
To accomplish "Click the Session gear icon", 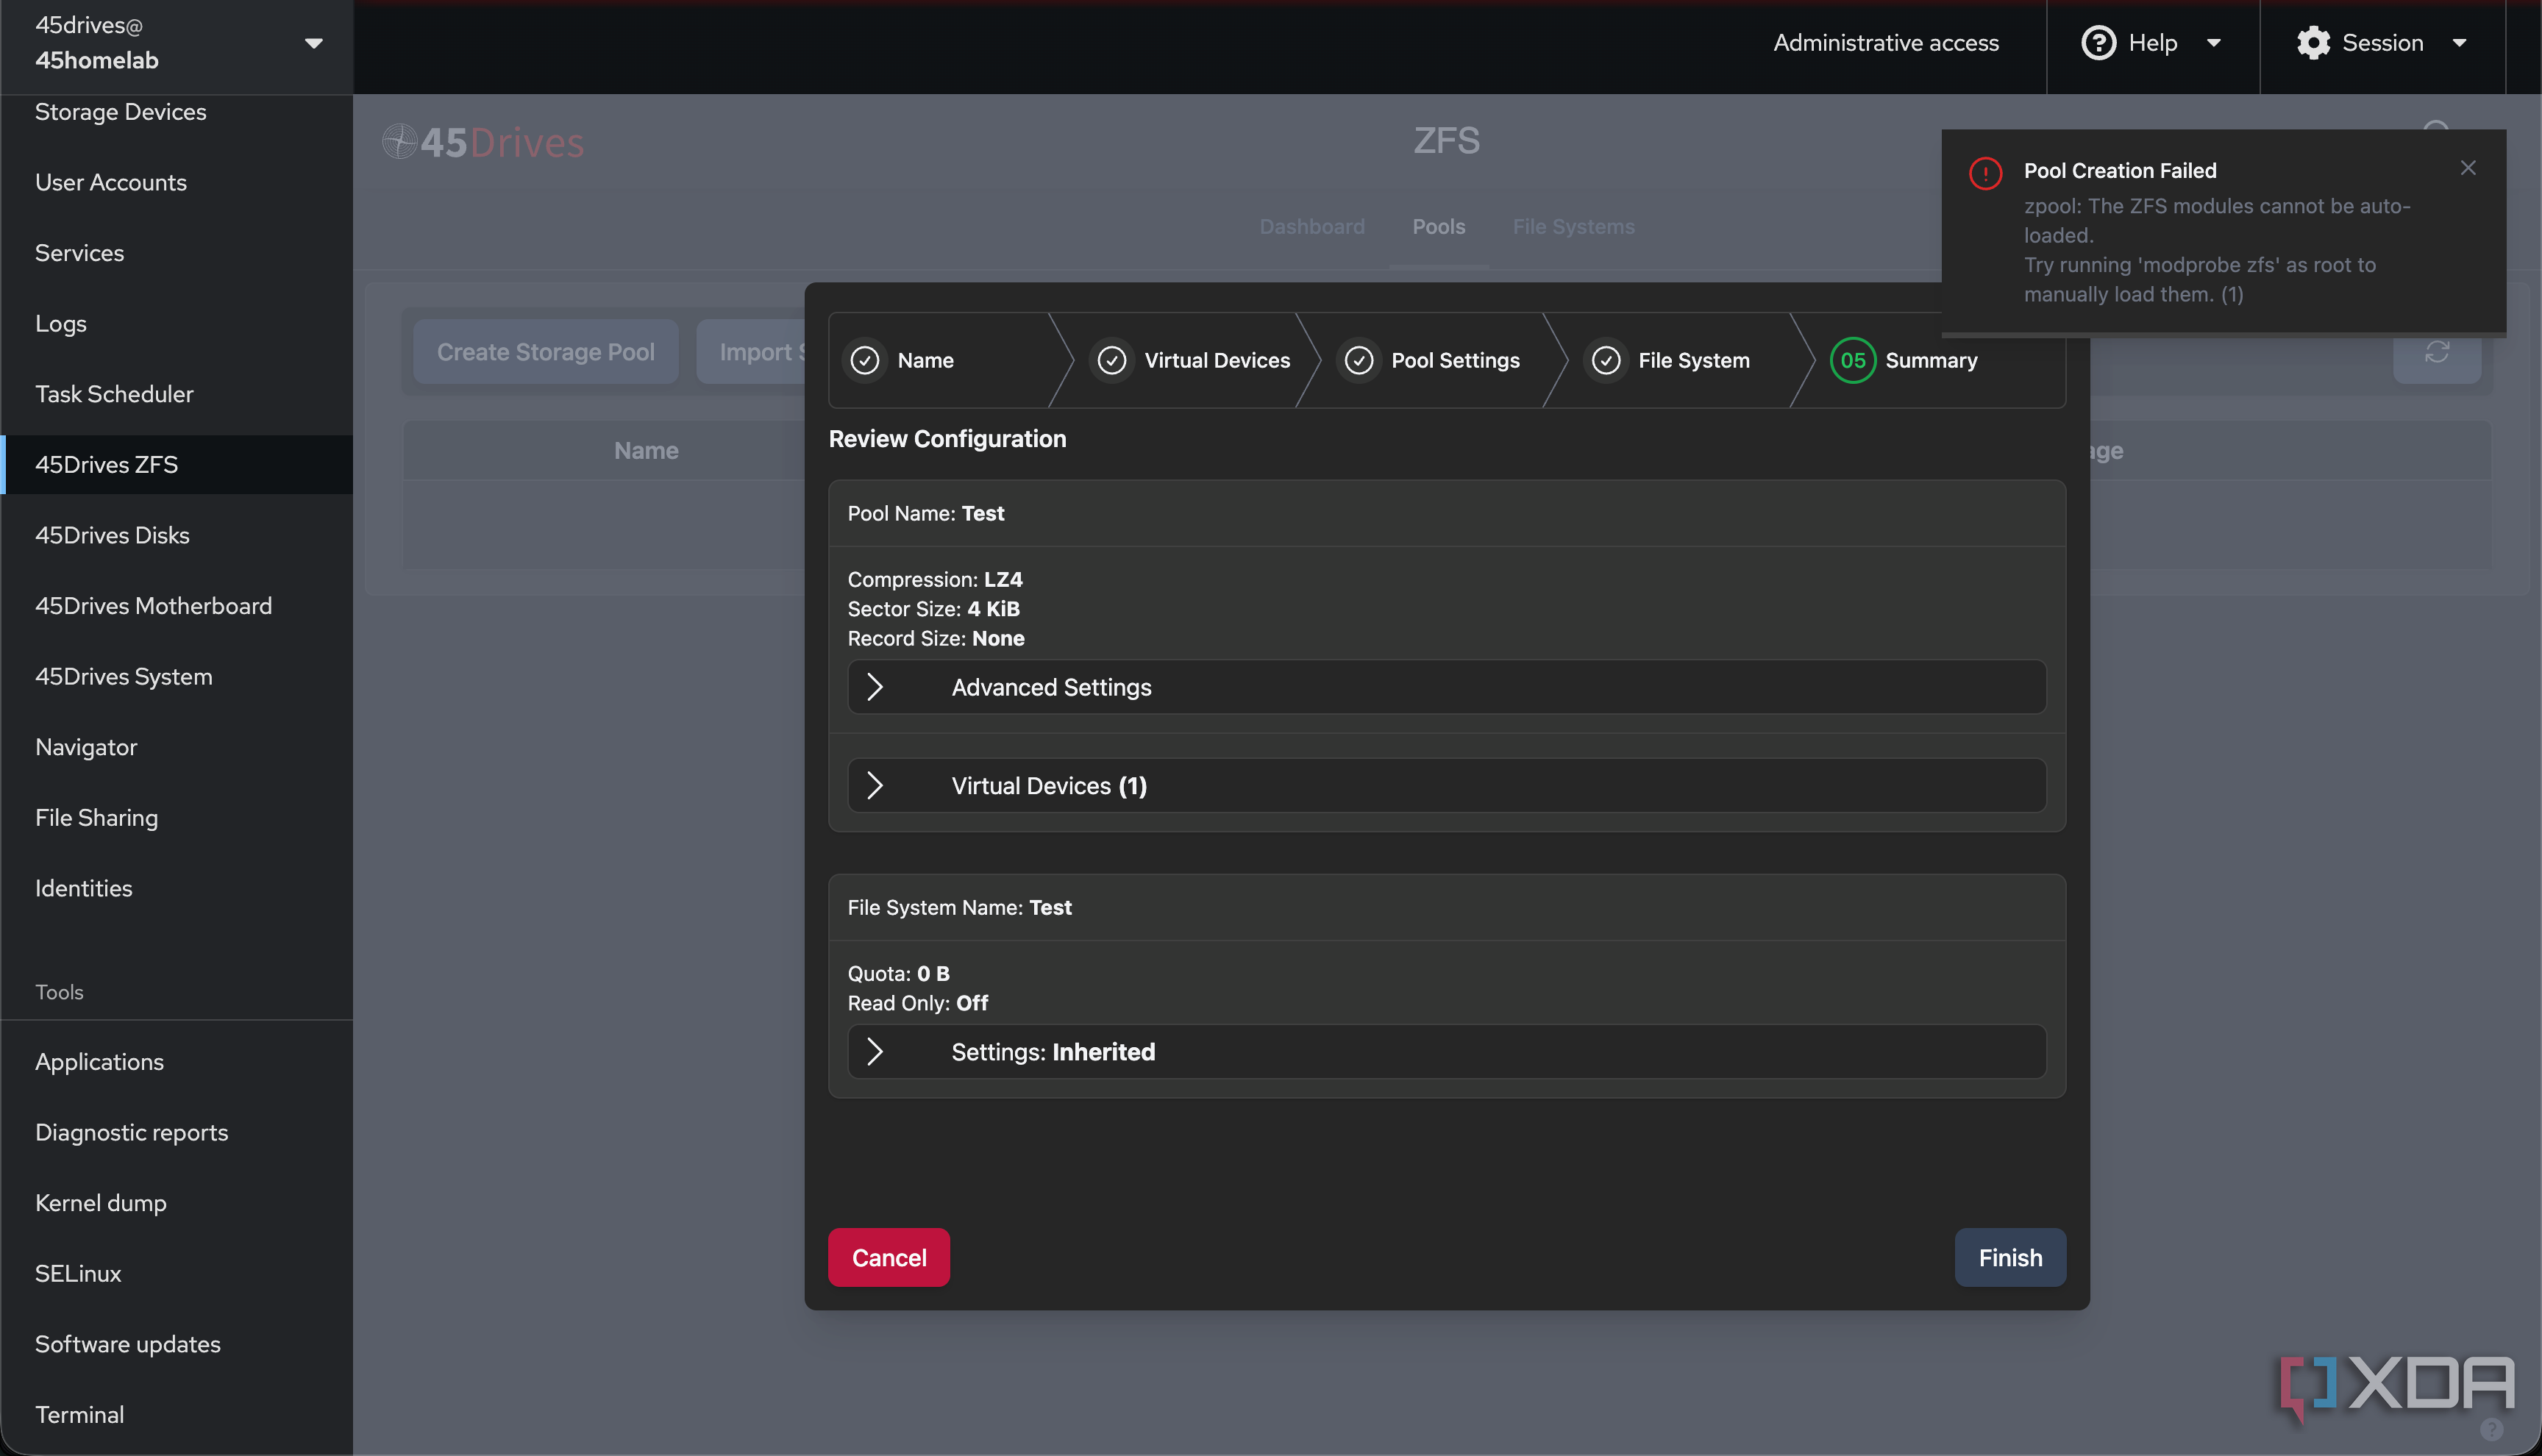I will [x=2313, y=43].
